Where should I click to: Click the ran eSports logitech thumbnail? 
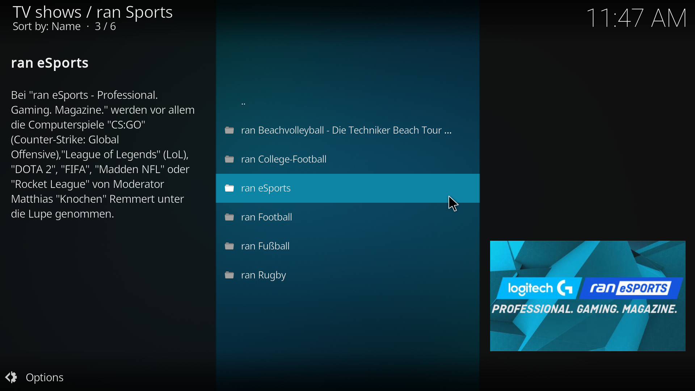tap(588, 296)
